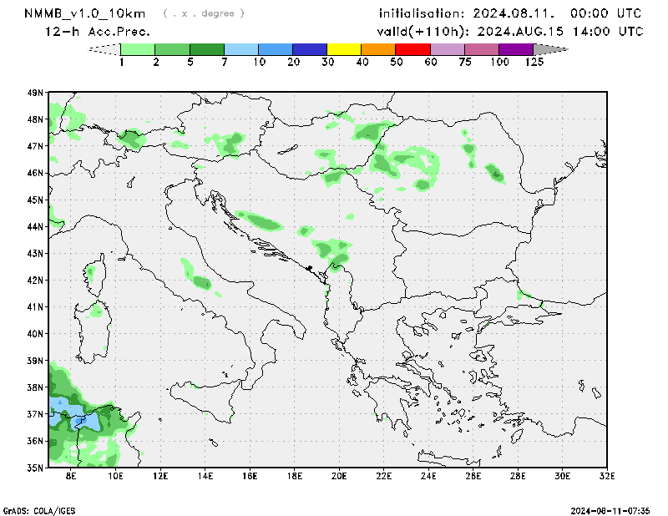Click the gray right arrow end of colorbar
This screenshot has height=516, width=668.
click(551, 49)
